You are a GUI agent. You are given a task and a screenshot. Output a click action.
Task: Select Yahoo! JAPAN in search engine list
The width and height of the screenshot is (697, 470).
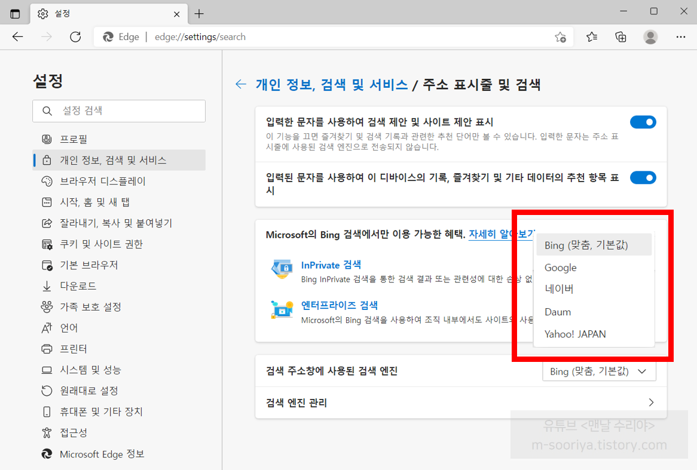tap(594, 334)
